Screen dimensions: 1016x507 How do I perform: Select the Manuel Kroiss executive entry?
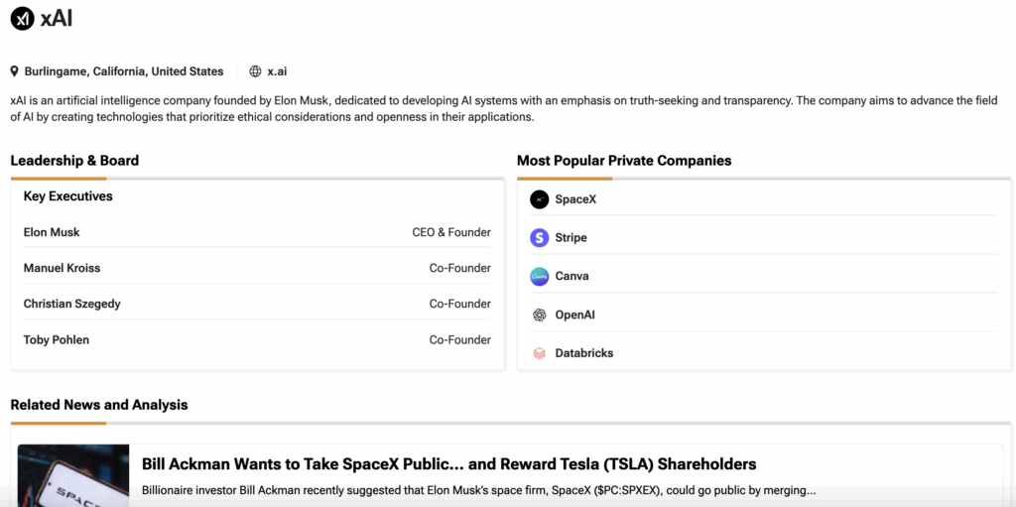point(62,268)
